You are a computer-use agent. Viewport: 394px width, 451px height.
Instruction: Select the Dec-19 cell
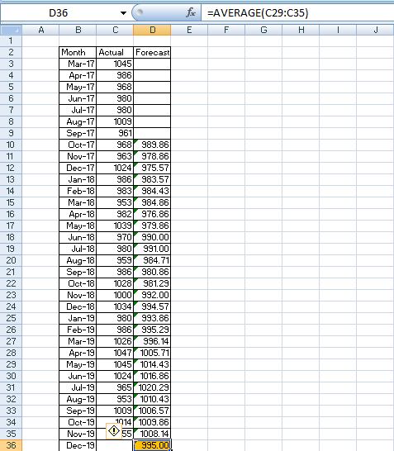78,445
